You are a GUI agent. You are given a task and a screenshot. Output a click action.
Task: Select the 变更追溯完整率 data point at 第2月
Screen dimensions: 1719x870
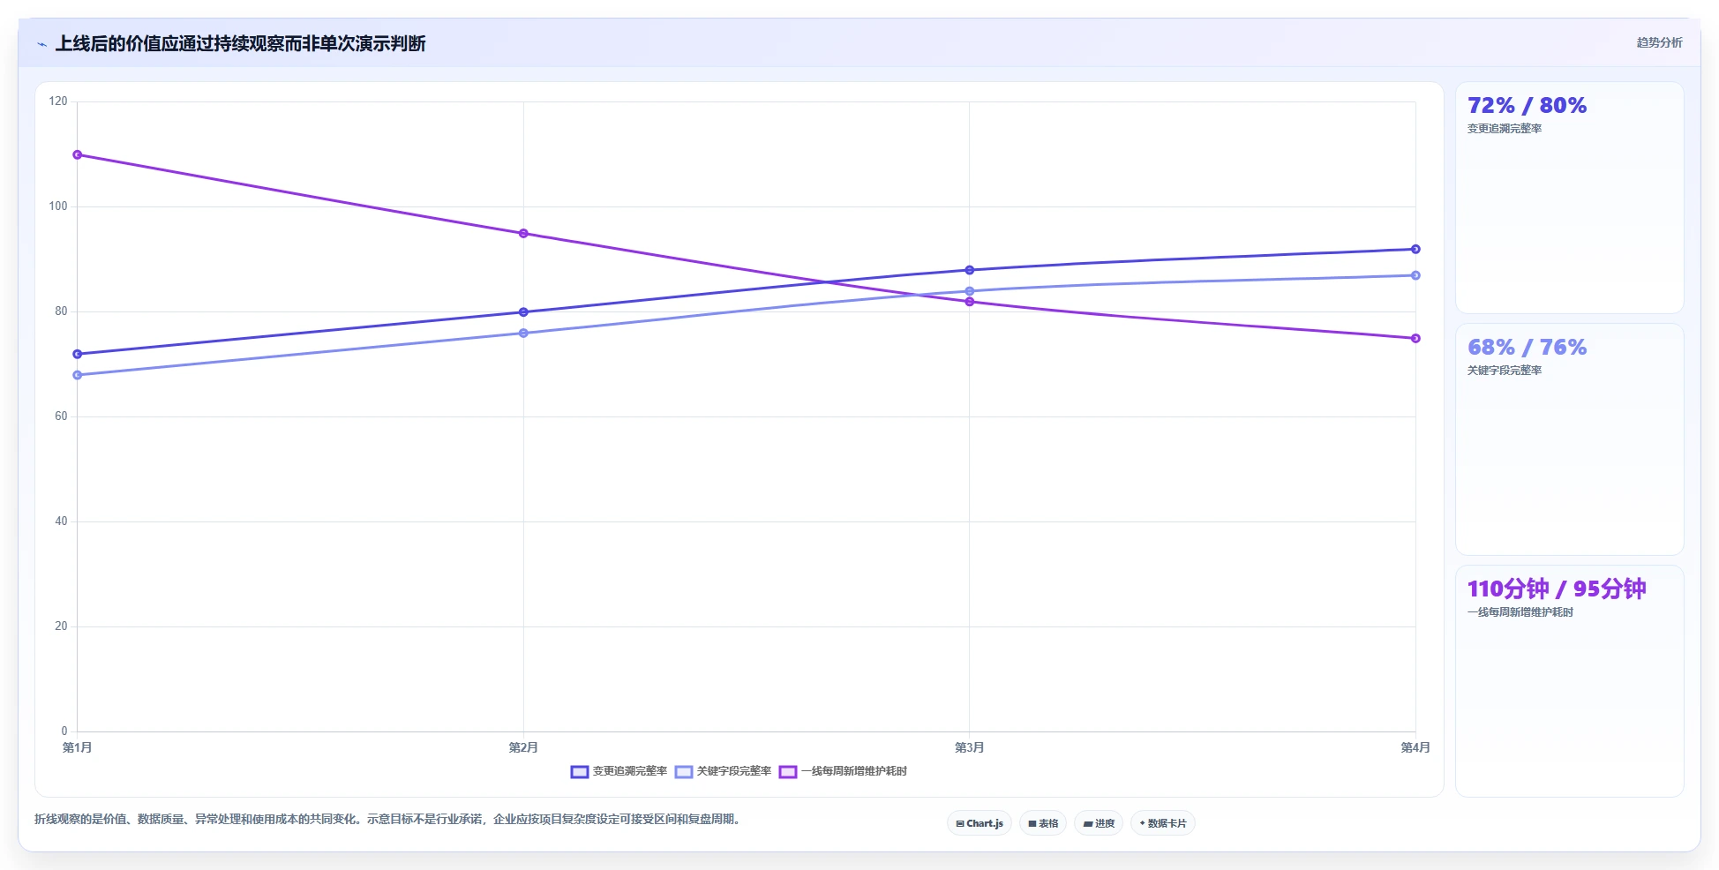point(523,312)
